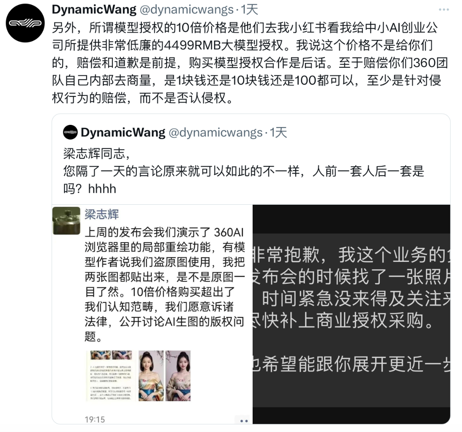Open the left WeChat screenshot image
This screenshot has width=462, height=432.
pyautogui.click(x=152, y=314)
